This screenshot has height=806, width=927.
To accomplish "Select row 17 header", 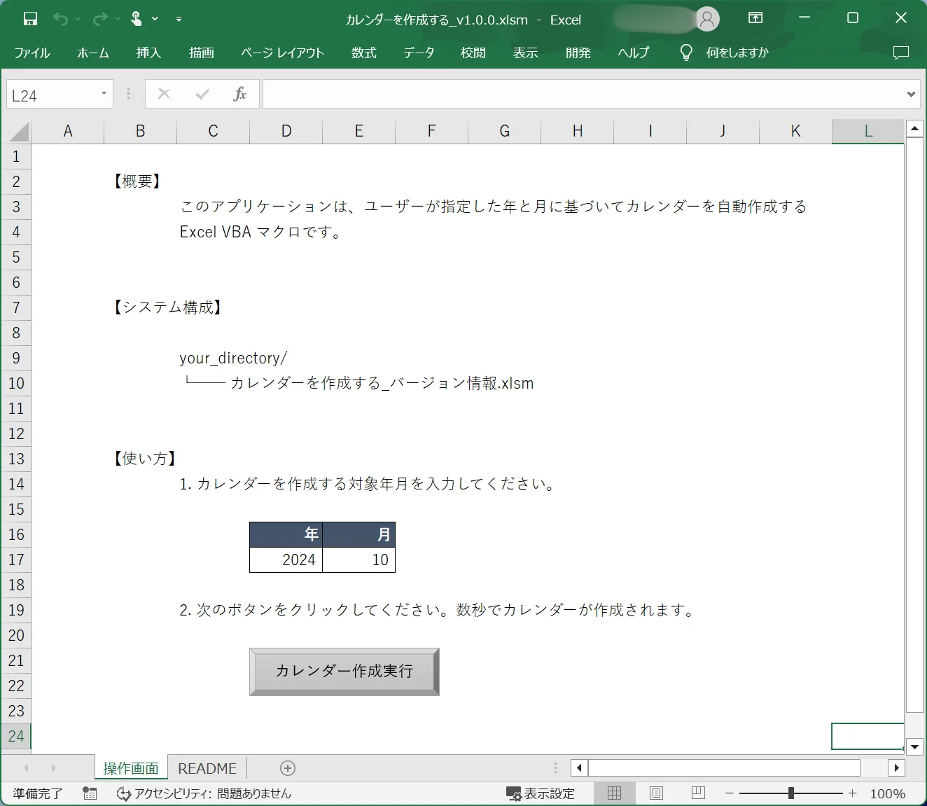I will click(x=16, y=560).
